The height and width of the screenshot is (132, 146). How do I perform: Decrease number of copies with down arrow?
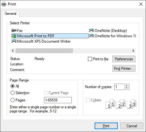pos(127,88)
